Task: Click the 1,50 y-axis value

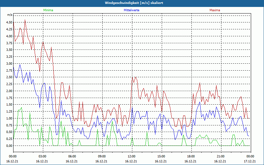Action: (x=9, y=105)
